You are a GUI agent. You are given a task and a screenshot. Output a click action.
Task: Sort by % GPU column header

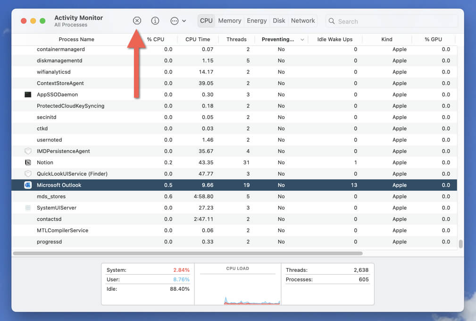[433, 40]
